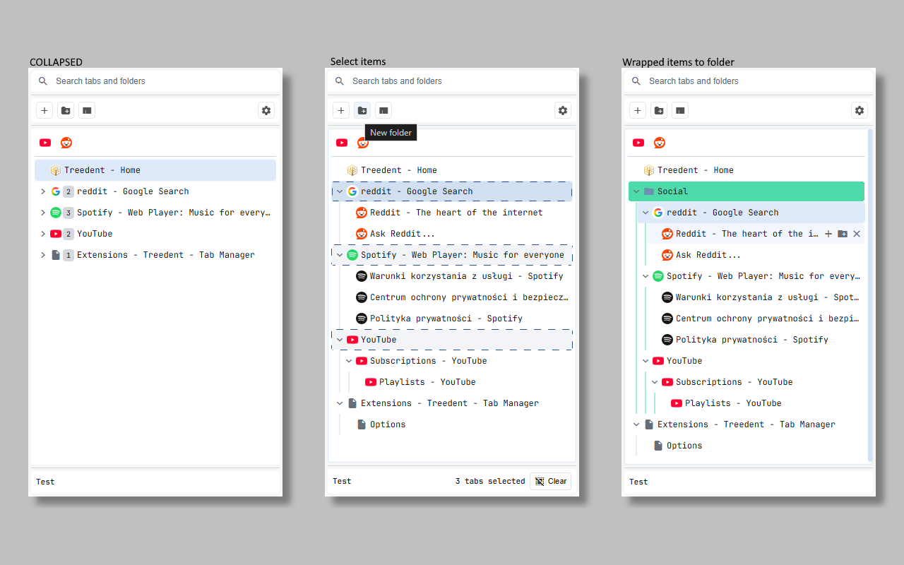Open settings gear in the COLLAPSED panel
Viewport: 904px width, 565px height.
click(266, 110)
